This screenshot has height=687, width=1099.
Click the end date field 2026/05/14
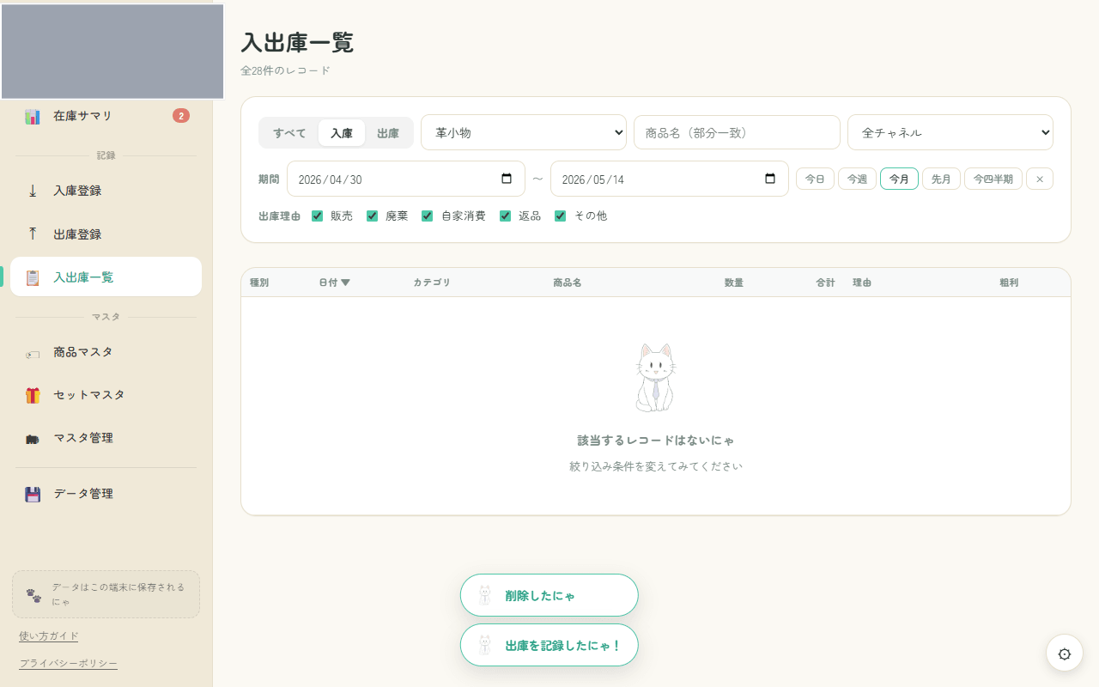click(670, 179)
